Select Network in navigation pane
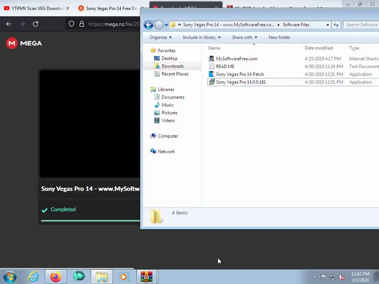This screenshot has height=284, width=379. pos(166,151)
